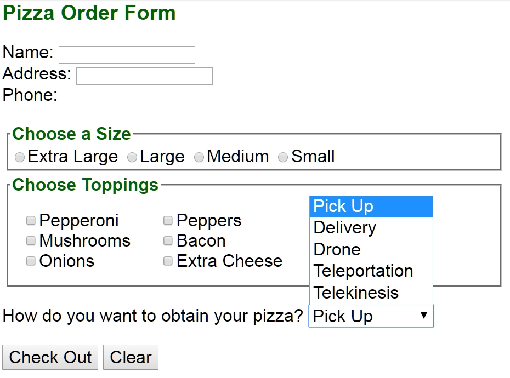Enable the Mushrooms topping checkbox
This screenshot has width=510, height=378.
coord(31,241)
